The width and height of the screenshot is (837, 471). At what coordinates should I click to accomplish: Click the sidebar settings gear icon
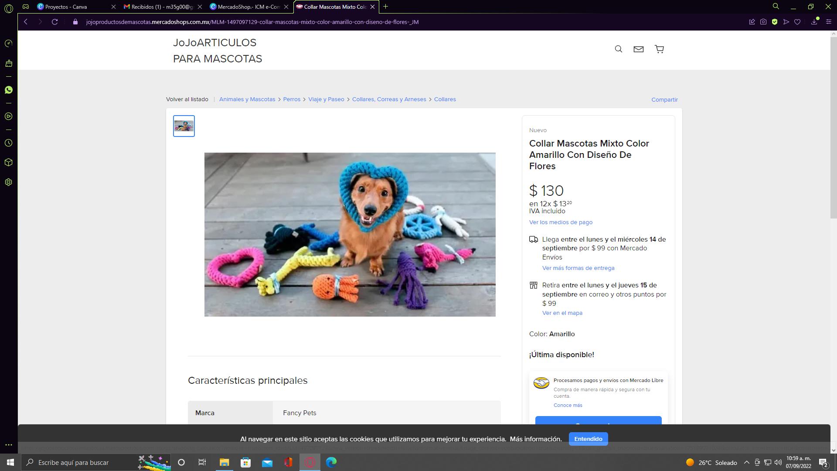(x=8, y=182)
